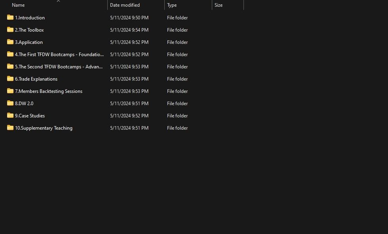Select the 4.The First TFDW Bootcamps folder name
Viewport: 388px width, 234px height.
pyautogui.click(x=59, y=55)
